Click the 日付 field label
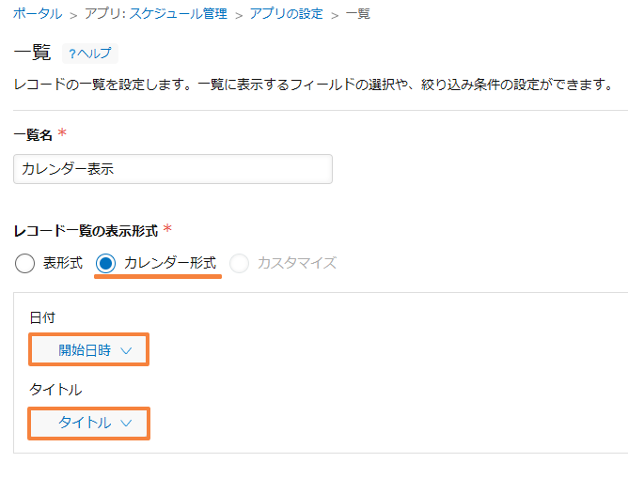628x478 pixels. [42, 317]
